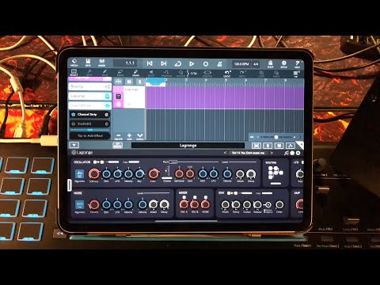
Task: Open Channel Strip settings
Action: (x=107, y=115)
